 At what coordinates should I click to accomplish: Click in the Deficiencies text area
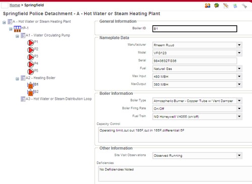click(x=175, y=174)
